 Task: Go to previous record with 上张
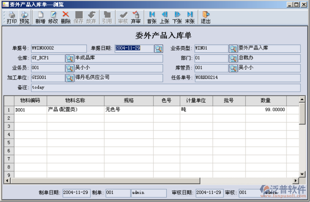(164, 17)
